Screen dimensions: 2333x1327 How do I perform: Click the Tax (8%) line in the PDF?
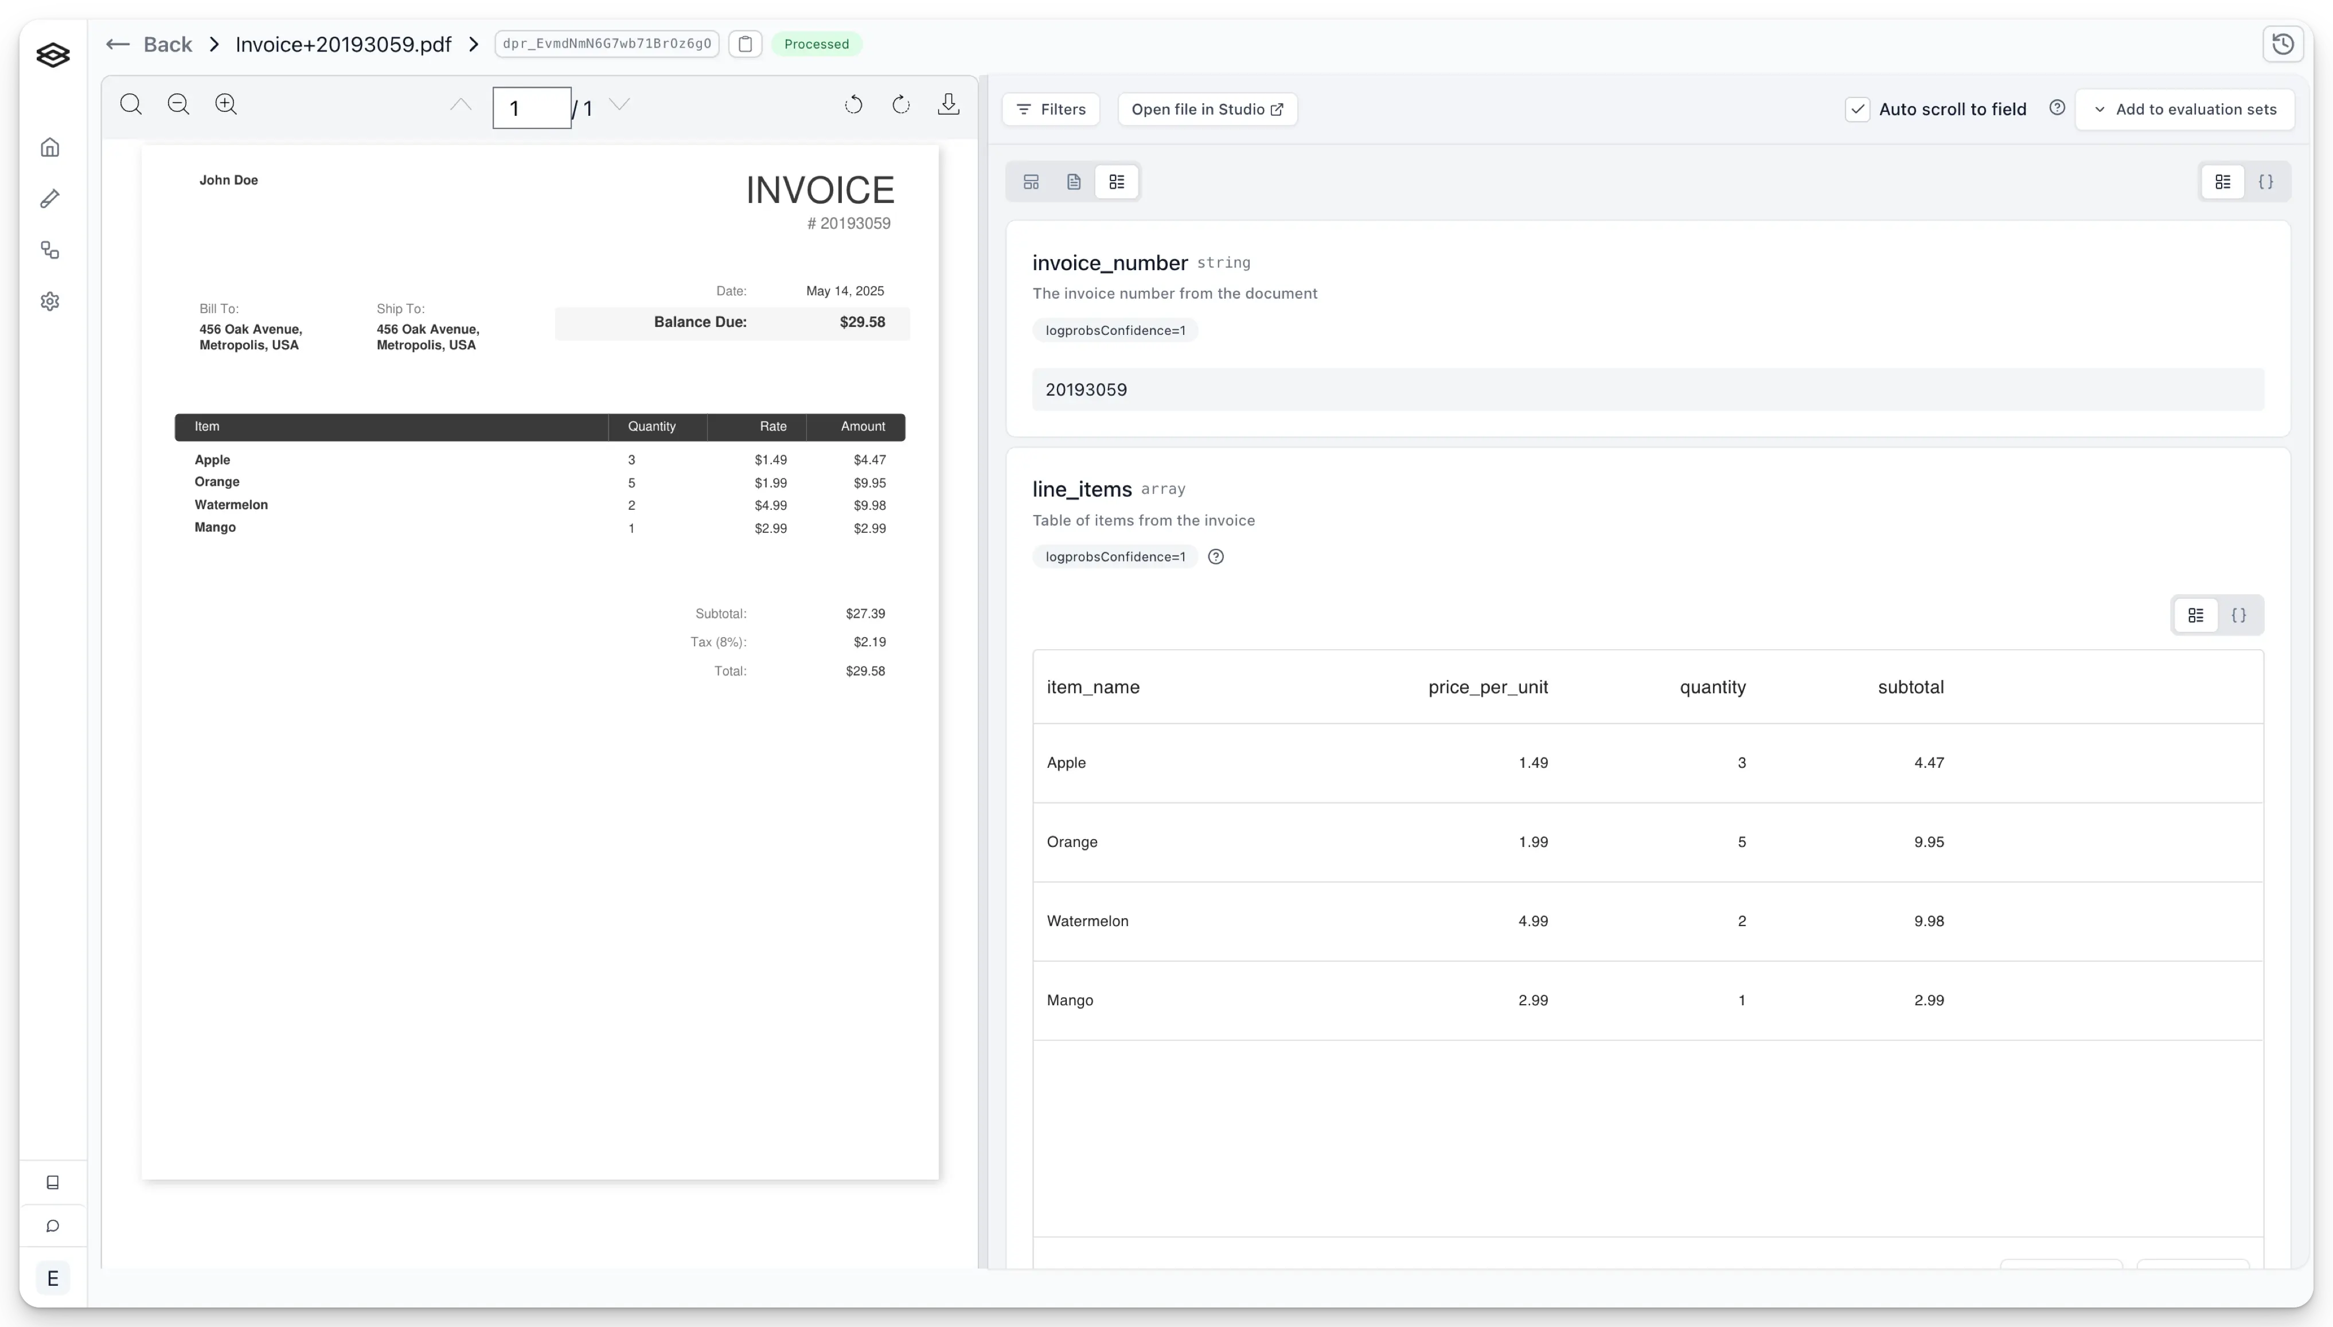[x=787, y=642]
